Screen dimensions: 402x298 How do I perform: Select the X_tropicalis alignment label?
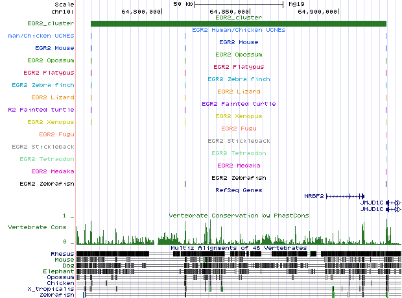click(51, 289)
